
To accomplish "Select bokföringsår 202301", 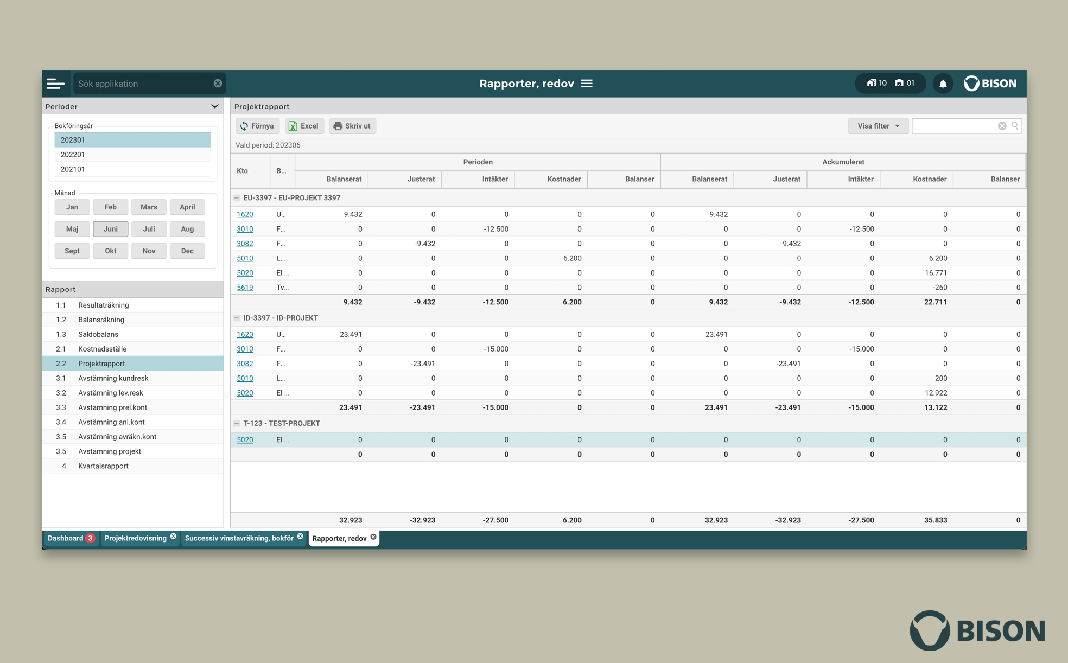I will [x=132, y=140].
